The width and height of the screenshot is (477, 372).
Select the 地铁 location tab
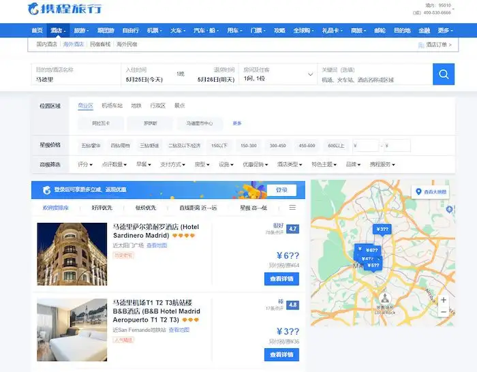(136, 106)
